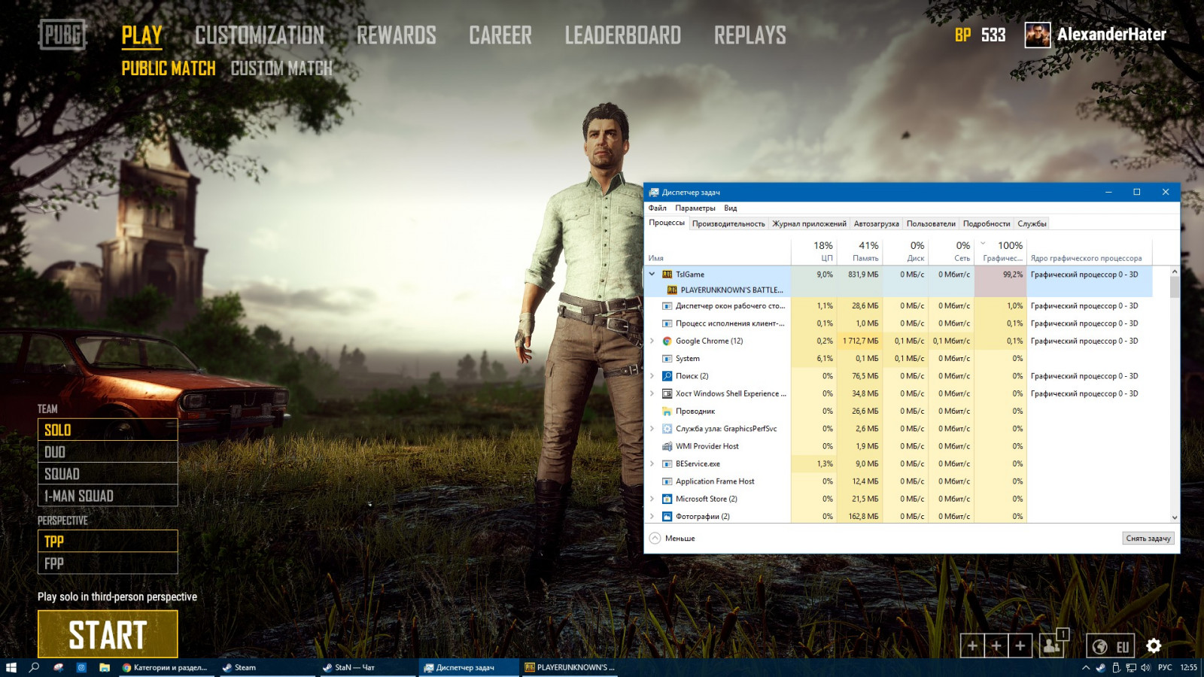
Task: Click the Microsoft Store process icon
Action: click(667, 499)
